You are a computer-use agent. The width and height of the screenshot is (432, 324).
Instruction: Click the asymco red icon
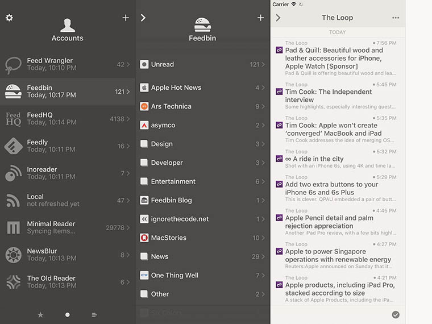[x=144, y=125]
